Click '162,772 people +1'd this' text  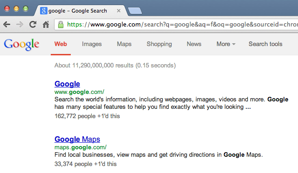pyautogui.click(x=87, y=116)
